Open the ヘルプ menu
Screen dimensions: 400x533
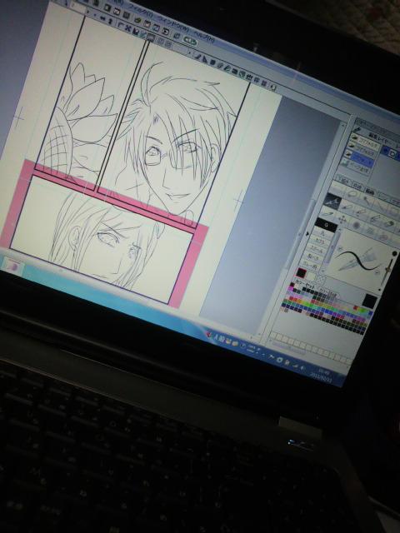pyautogui.click(x=203, y=35)
